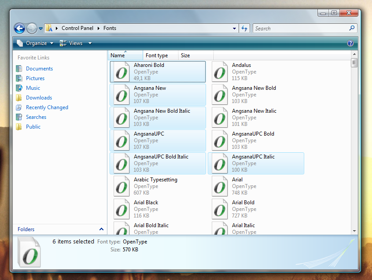The width and height of the screenshot is (372, 280).
Task: Click the Arial font name text
Action: coord(237,180)
